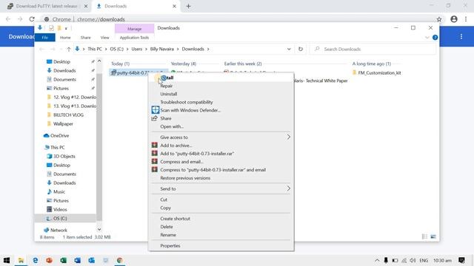
Task: Choose Open with... entry
Action: pyautogui.click(x=172, y=126)
